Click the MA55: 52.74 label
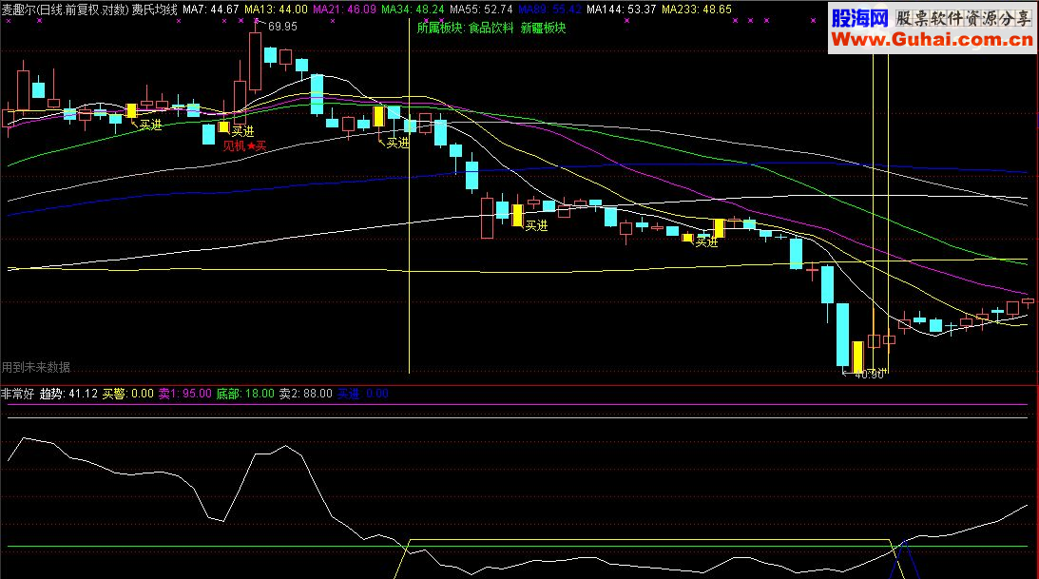The height and width of the screenshot is (579, 1039). tap(481, 10)
